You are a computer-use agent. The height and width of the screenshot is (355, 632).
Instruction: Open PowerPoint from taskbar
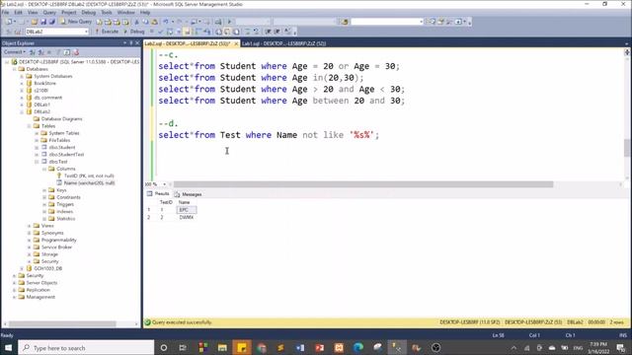click(x=319, y=348)
